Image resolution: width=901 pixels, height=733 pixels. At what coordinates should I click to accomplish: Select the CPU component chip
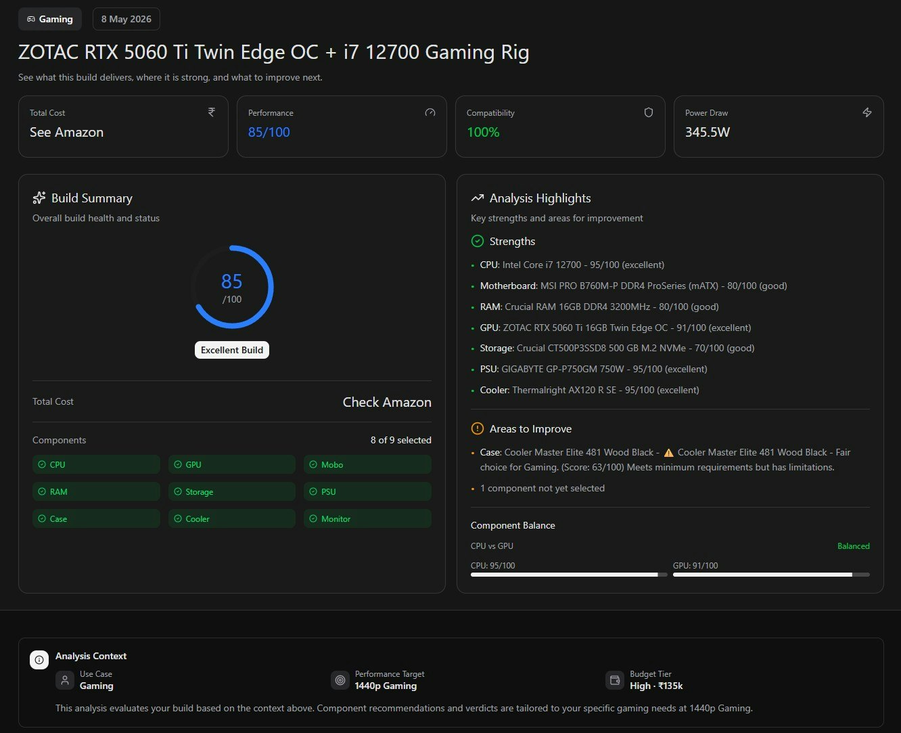pyautogui.click(x=96, y=464)
